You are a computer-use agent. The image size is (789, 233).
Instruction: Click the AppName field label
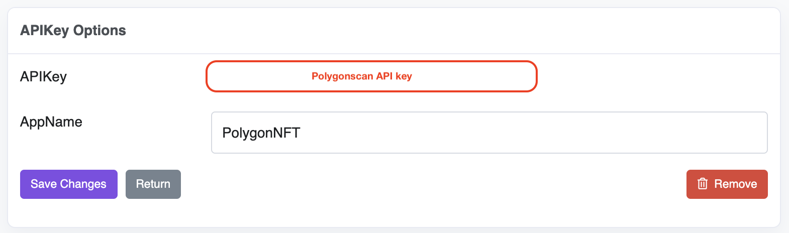pyautogui.click(x=51, y=122)
